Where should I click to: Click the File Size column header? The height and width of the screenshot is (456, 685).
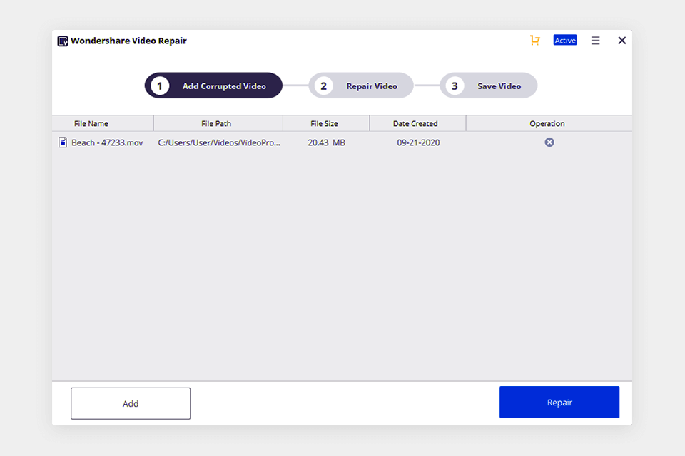pyautogui.click(x=326, y=123)
